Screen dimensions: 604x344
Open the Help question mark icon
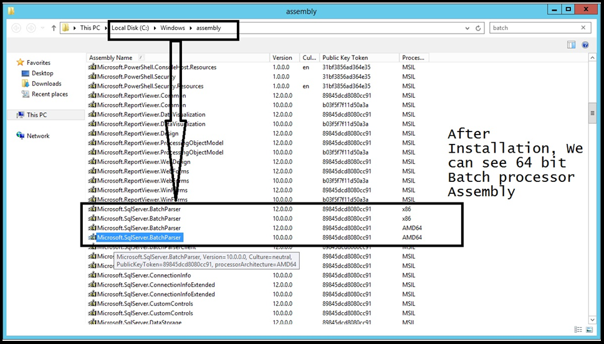click(585, 45)
